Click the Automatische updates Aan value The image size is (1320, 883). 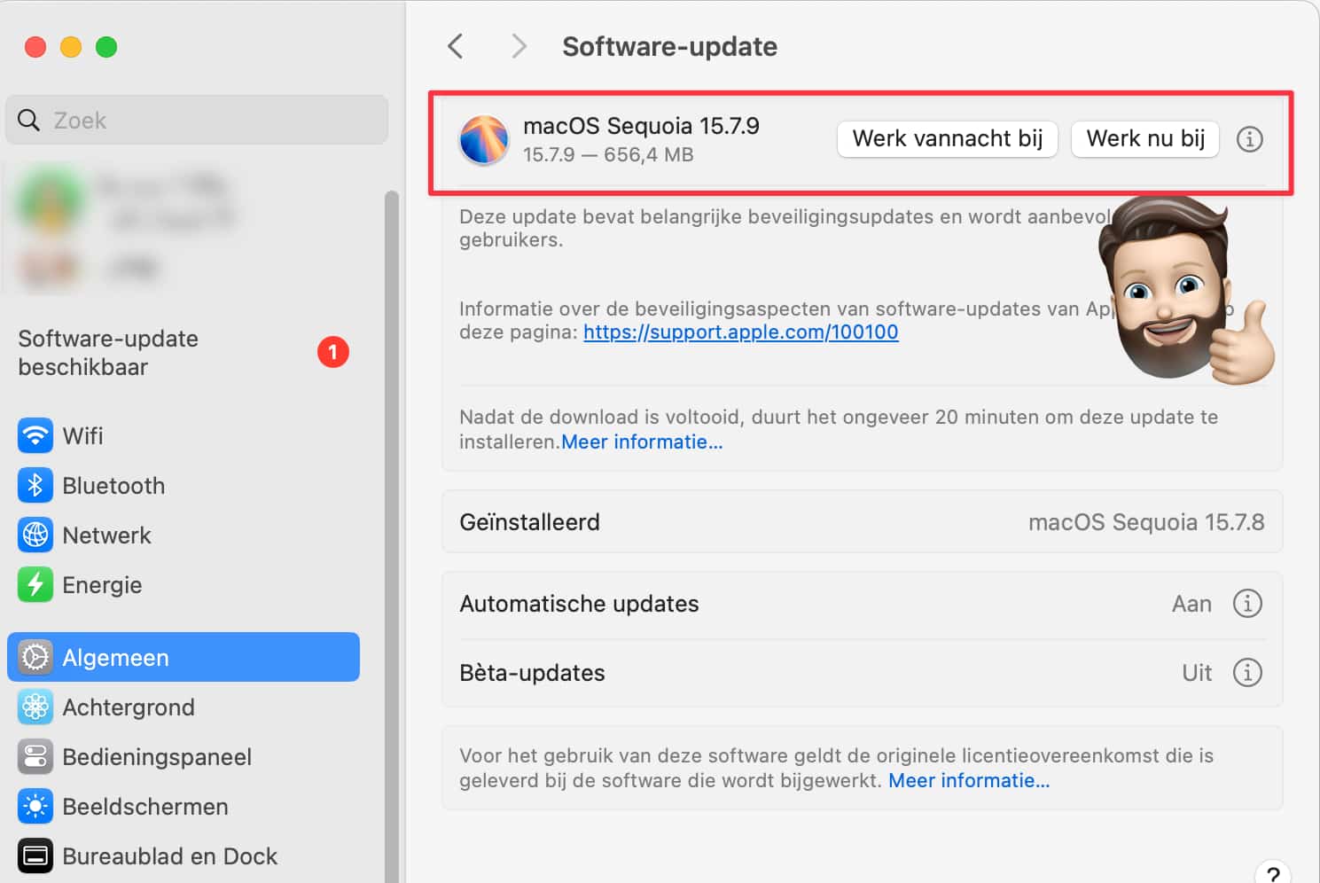point(1191,604)
